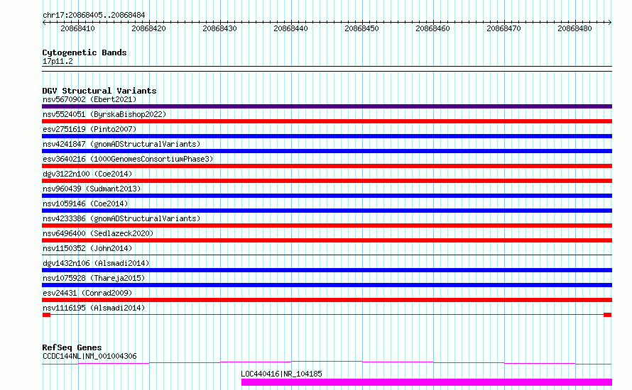Viewport: 632px width, 390px height.
Task: Open esv3640216 (1000GenomesConsortiumPhase3) label
Action: coord(128,159)
